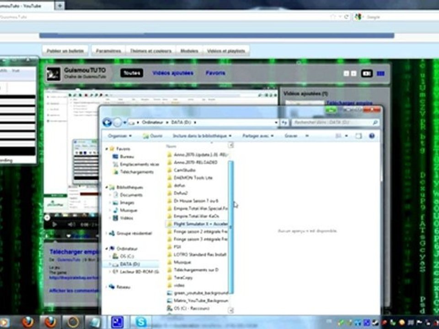Select green_youtube_background image file
Viewport: 439px width, 329px height.
pos(198,293)
